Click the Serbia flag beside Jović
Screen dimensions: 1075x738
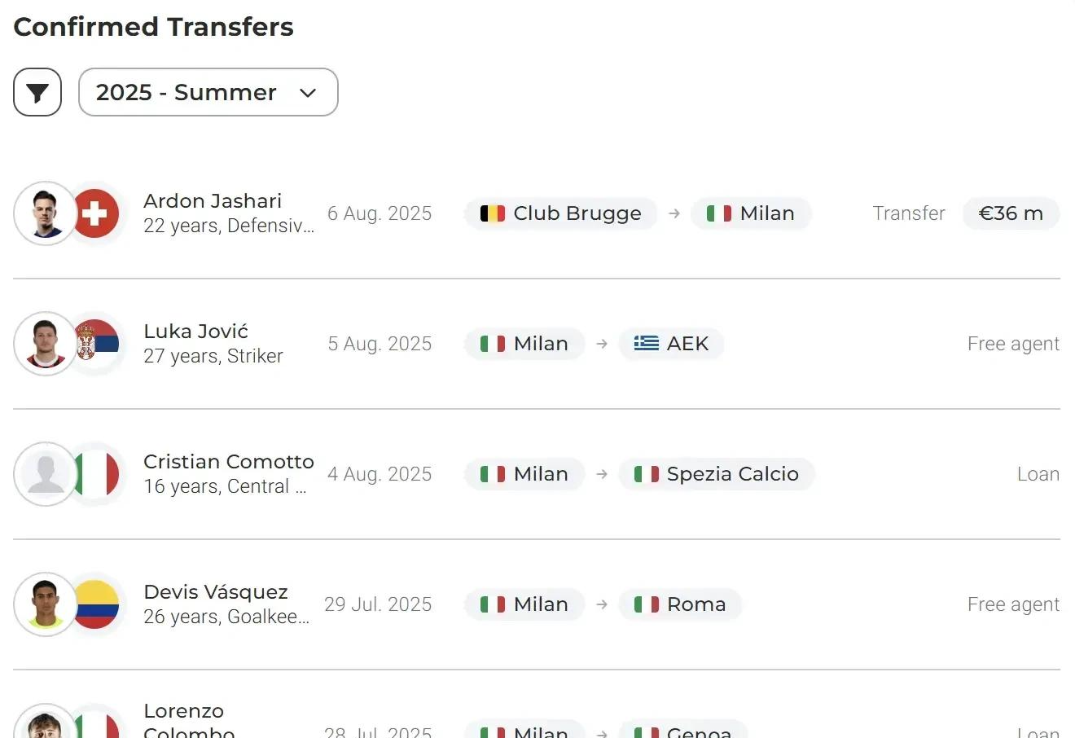click(x=96, y=344)
